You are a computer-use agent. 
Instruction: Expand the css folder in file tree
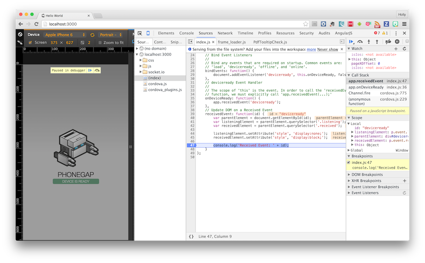[x=141, y=60]
